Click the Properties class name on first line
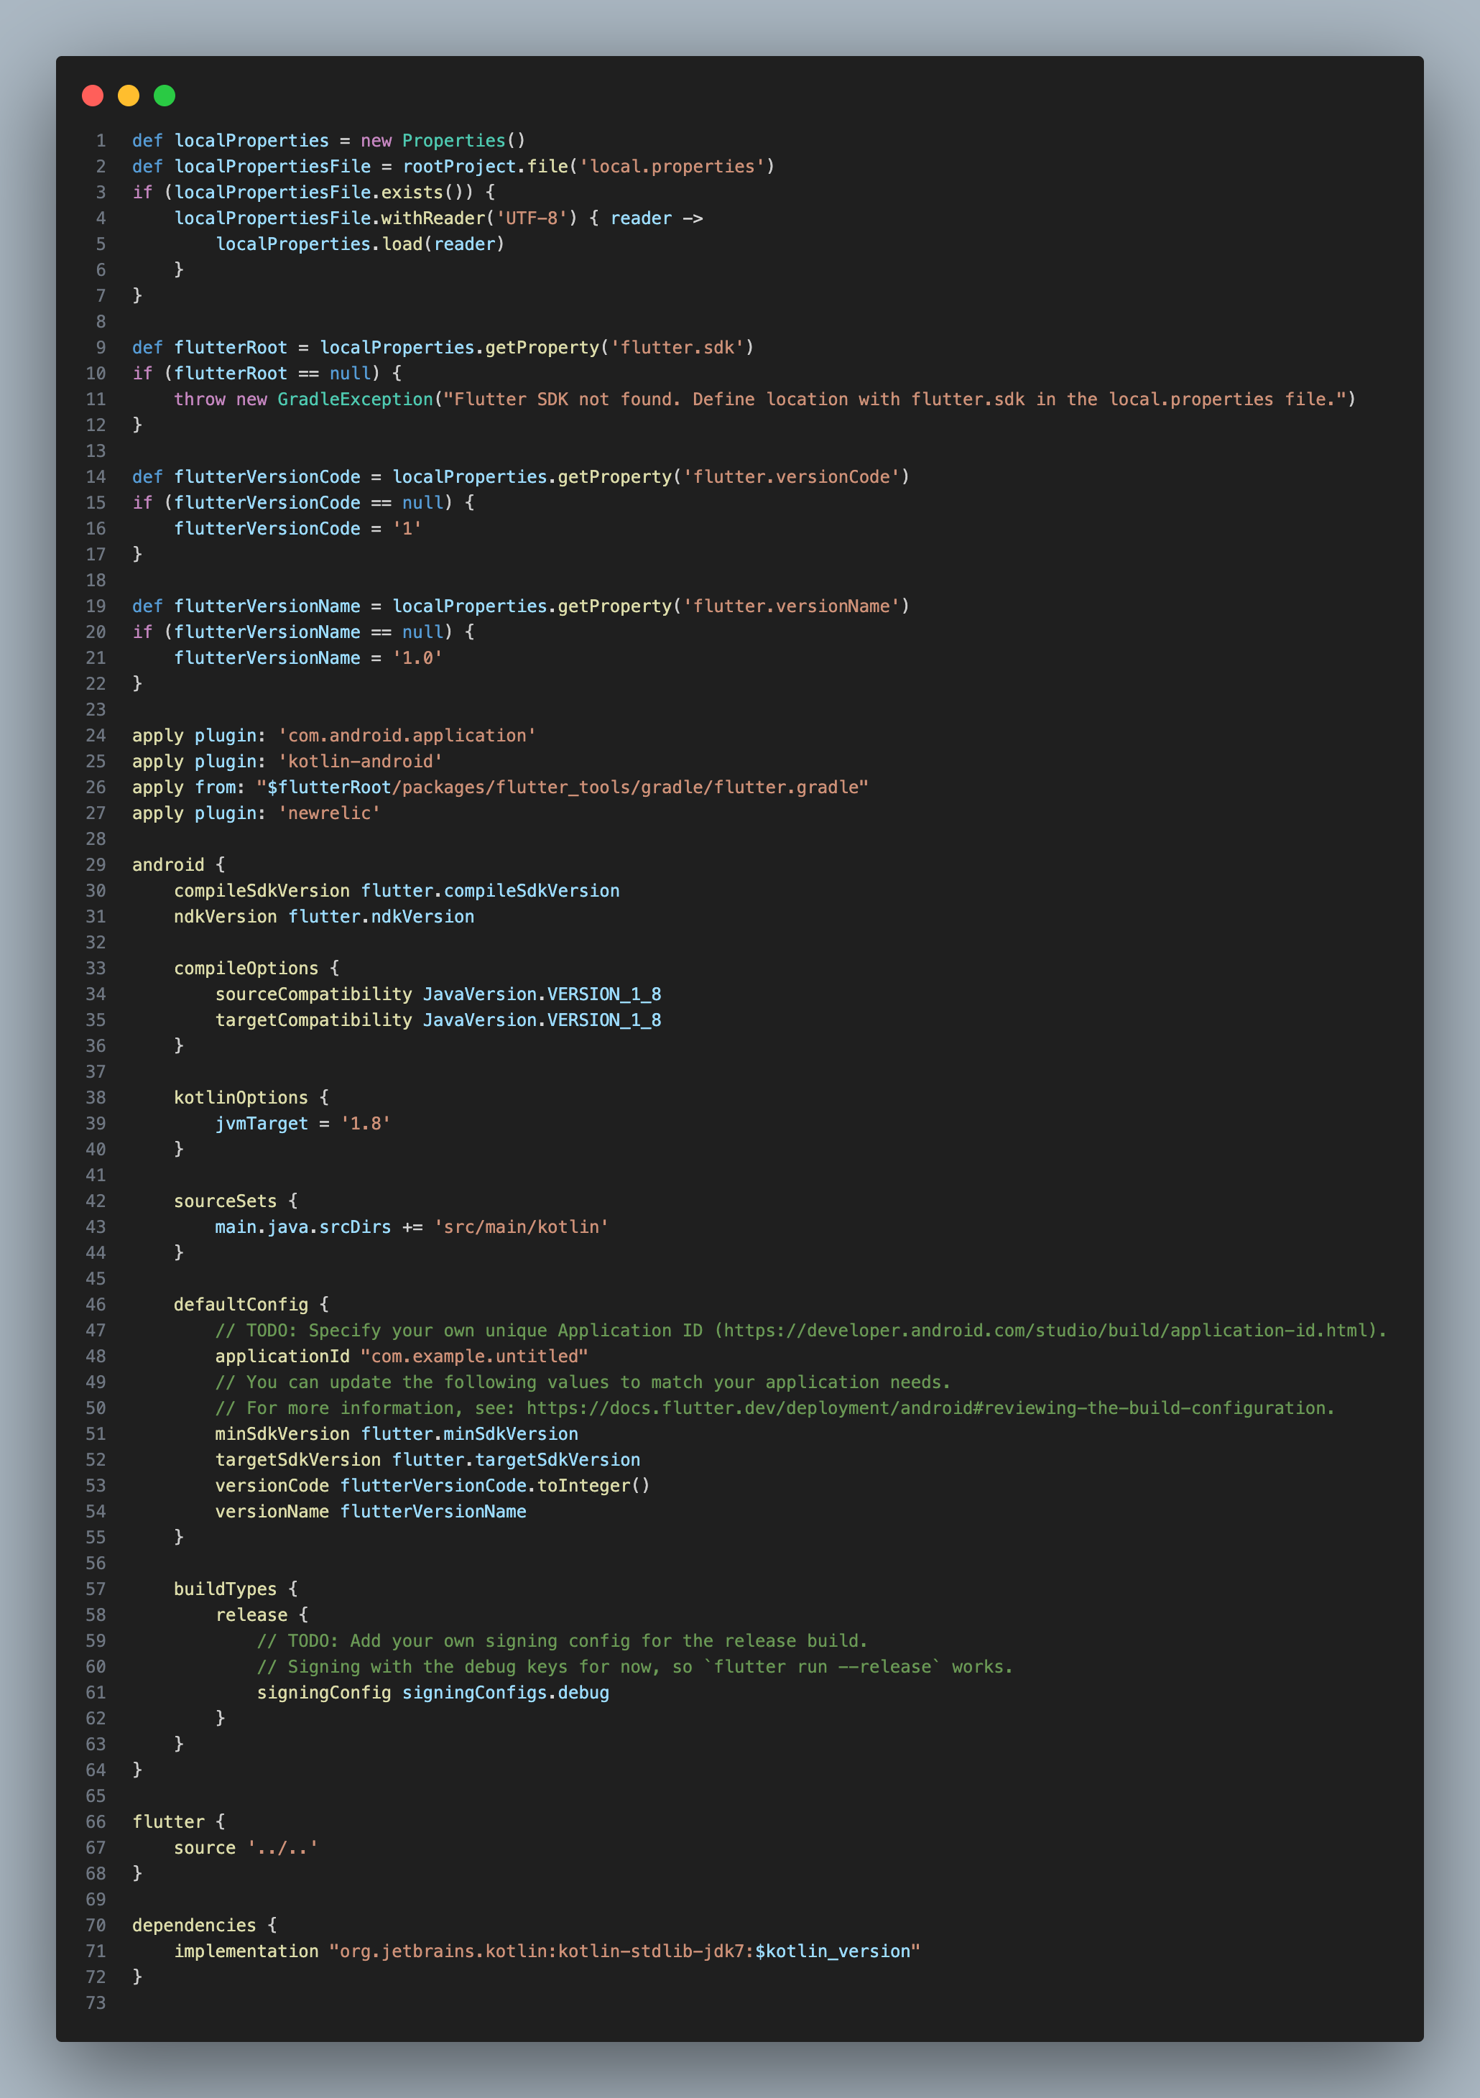 coord(453,141)
